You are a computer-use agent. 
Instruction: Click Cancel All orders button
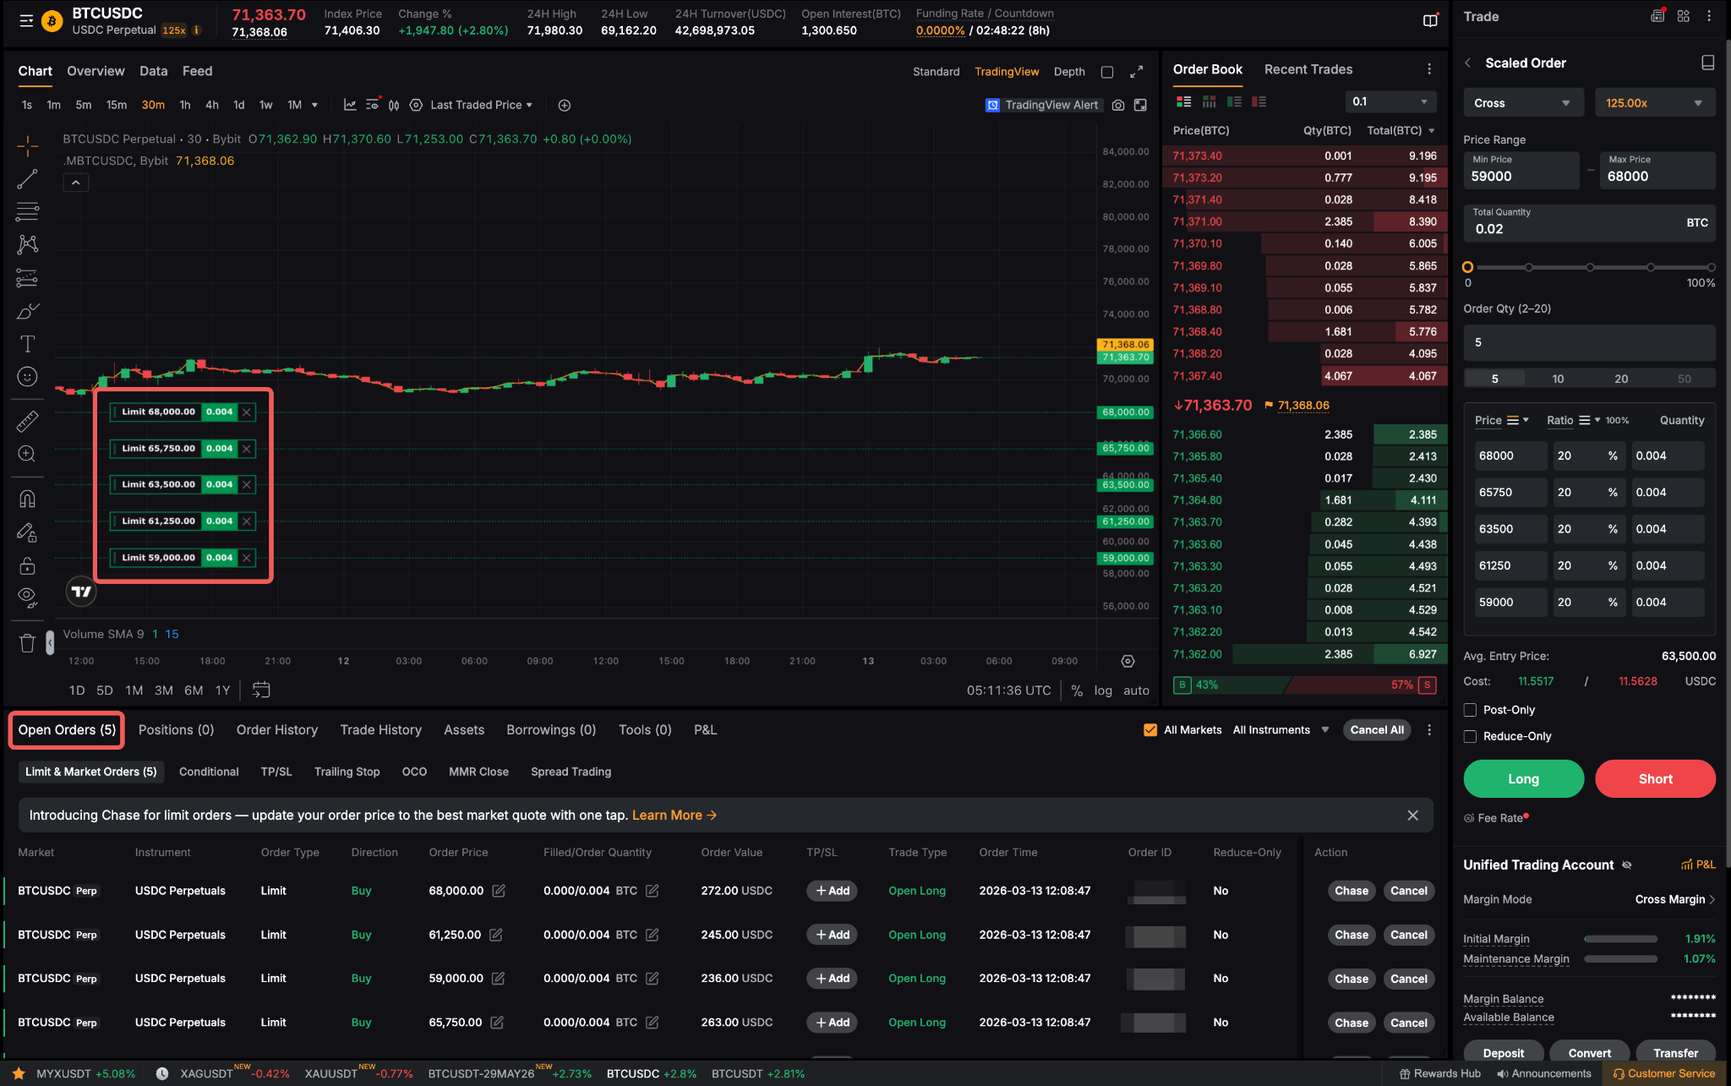1376,730
